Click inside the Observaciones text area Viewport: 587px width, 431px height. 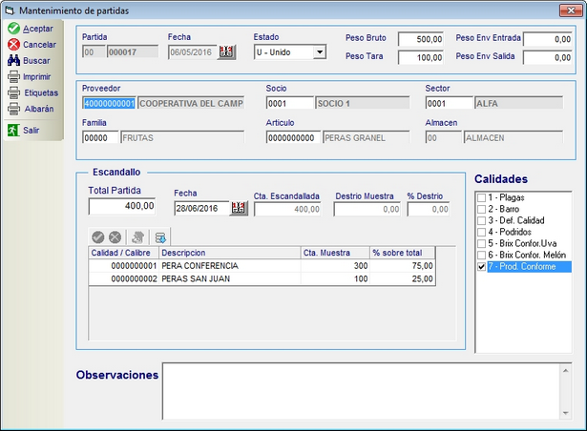pyautogui.click(x=361, y=391)
